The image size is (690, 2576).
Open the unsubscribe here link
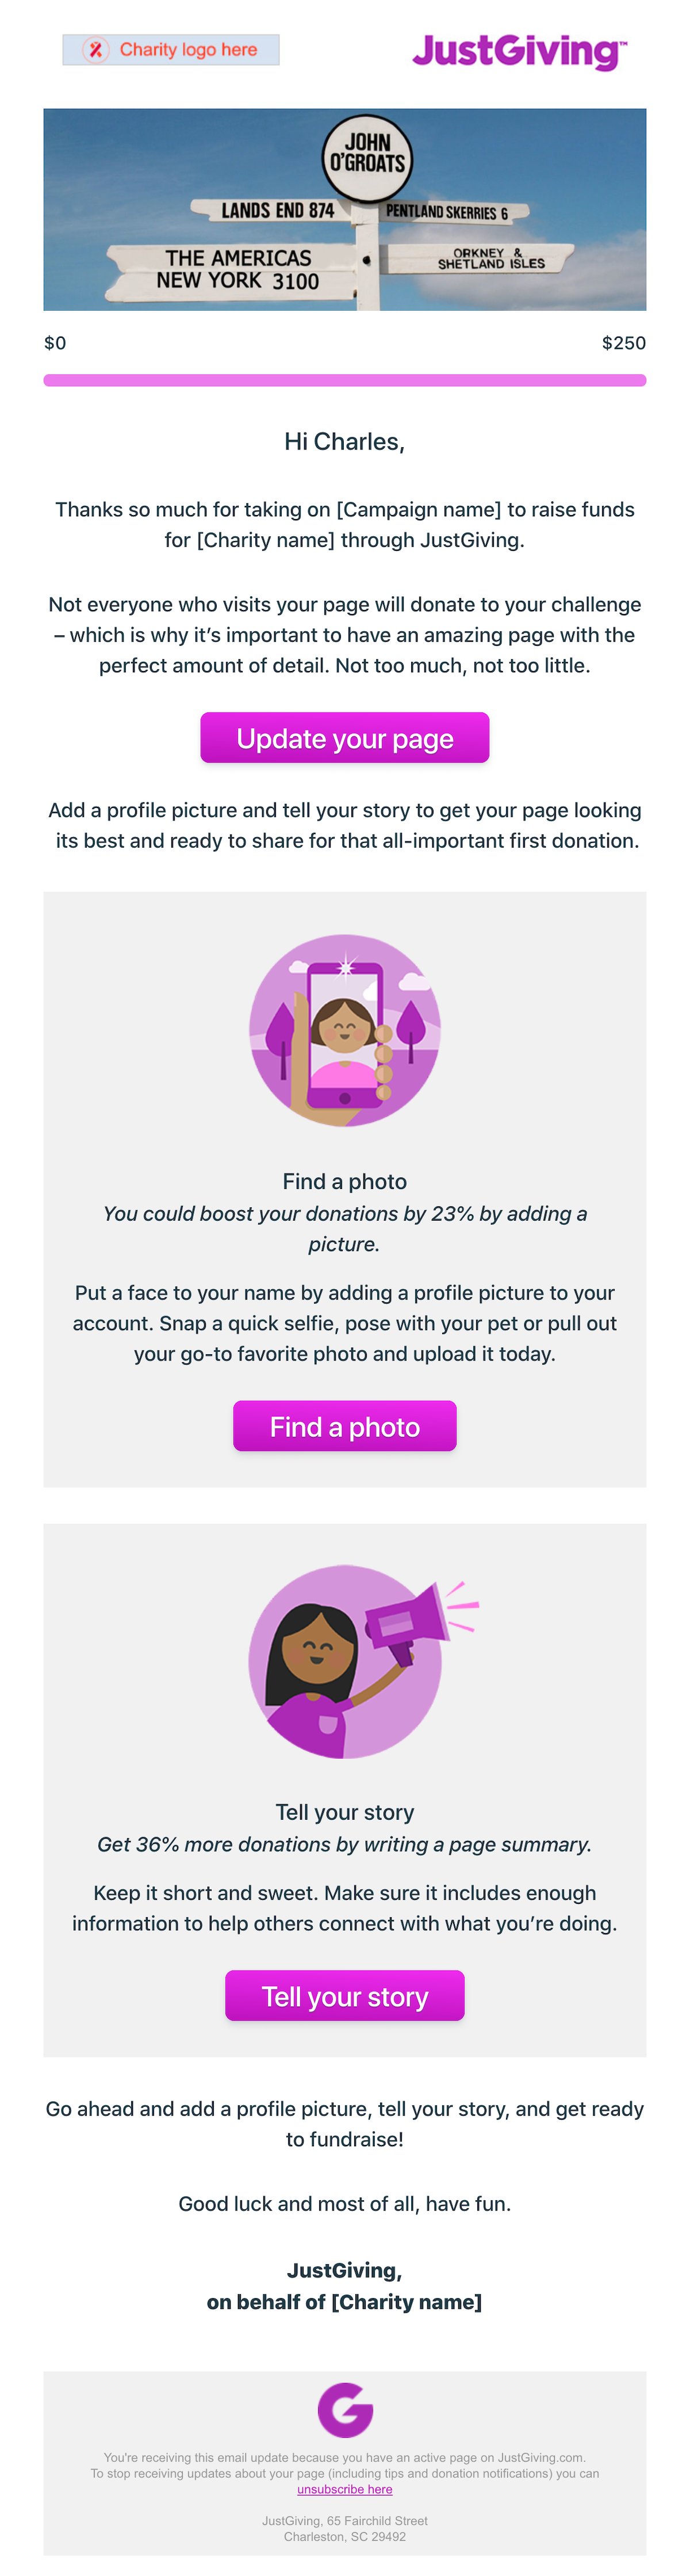tap(344, 2489)
